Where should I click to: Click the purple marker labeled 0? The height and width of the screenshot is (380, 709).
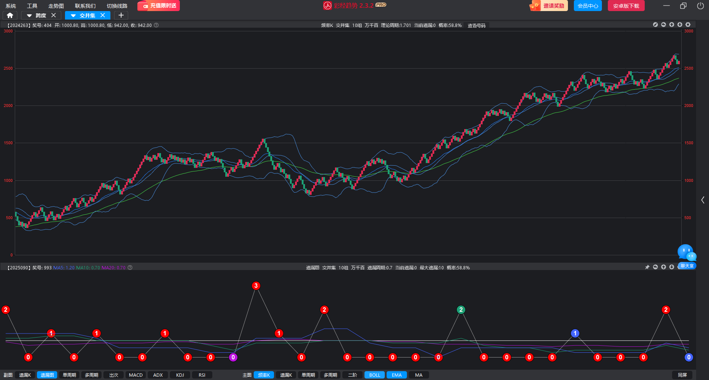pyautogui.click(x=233, y=357)
